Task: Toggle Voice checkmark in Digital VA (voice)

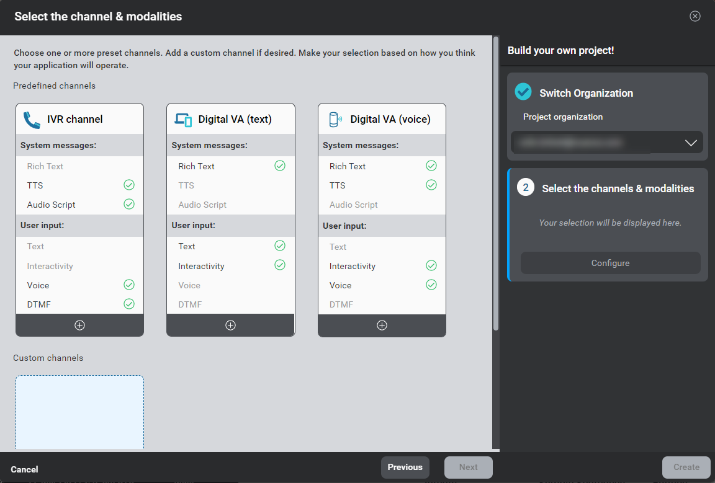Action: pyautogui.click(x=431, y=285)
